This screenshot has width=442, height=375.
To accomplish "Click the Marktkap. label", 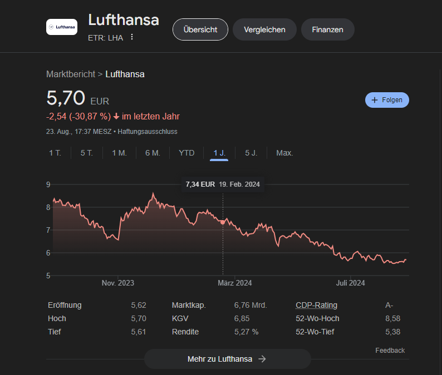I will [189, 305].
